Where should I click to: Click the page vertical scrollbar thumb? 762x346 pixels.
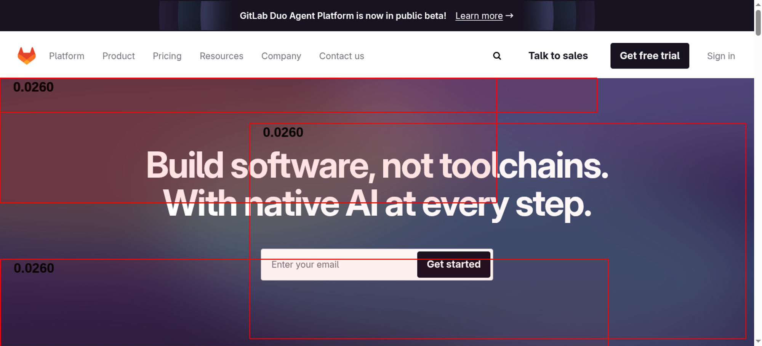758,22
